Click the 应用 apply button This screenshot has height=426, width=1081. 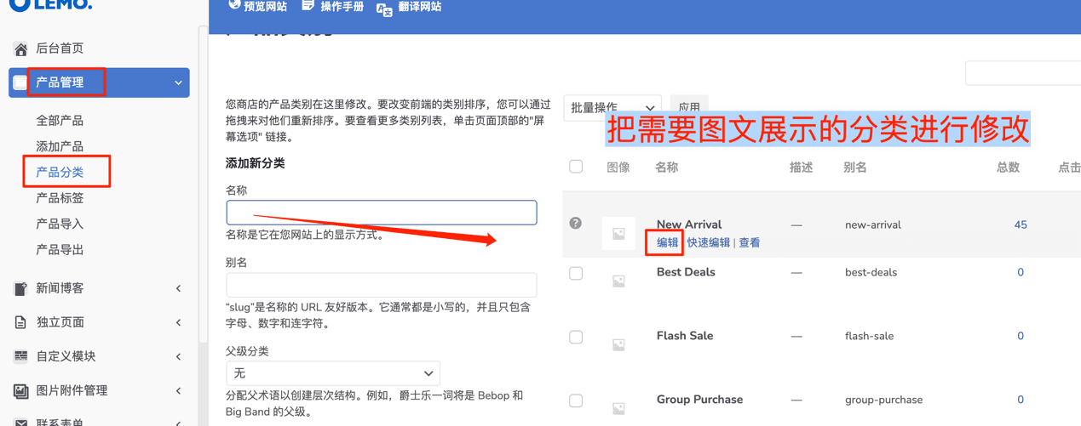coord(689,108)
